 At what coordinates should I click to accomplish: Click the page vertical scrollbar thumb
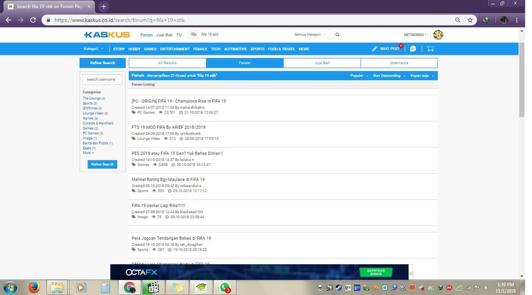(x=522, y=80)
